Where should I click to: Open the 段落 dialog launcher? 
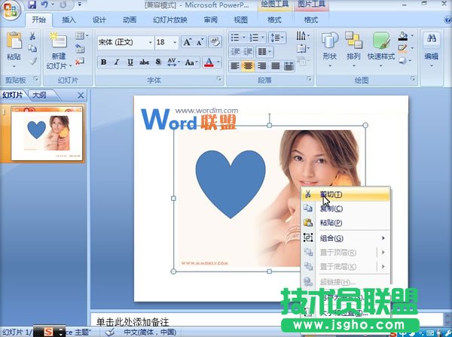click(309, 78)
